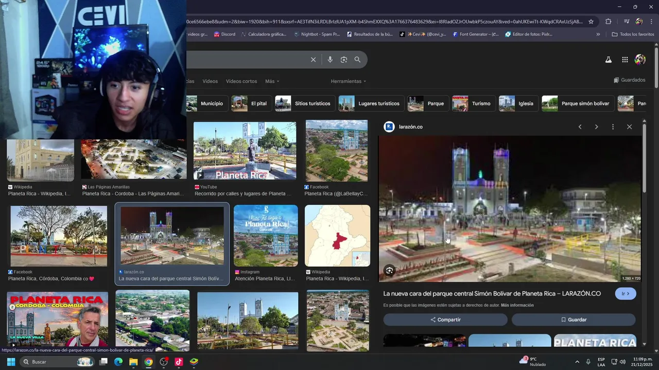The image size is (659, 370).
Task: Filter images by Lugares turísticos chip
Action: click(x=371, y=103)
